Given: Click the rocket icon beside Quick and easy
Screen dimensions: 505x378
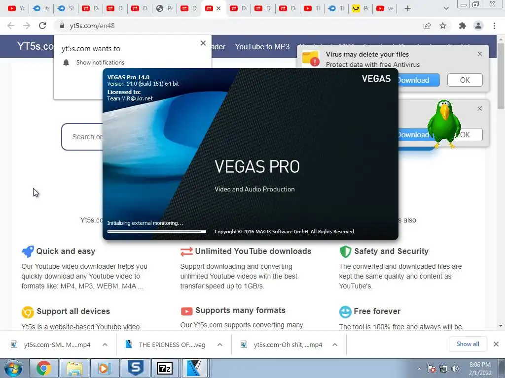Looking at the screenshot, I should coord(28,252).
